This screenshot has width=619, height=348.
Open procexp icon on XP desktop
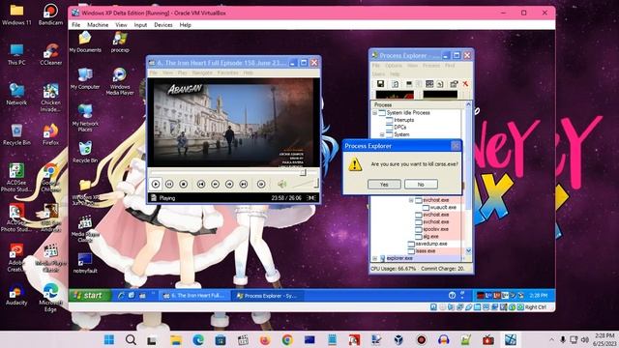click(x=120, y=42)
